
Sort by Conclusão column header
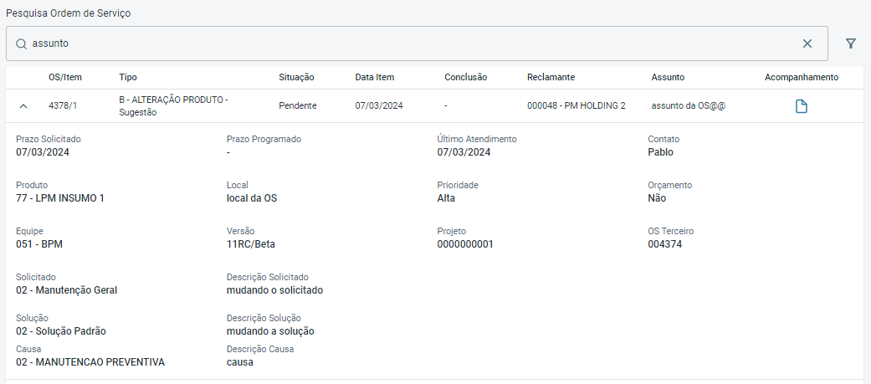(465, 77)
